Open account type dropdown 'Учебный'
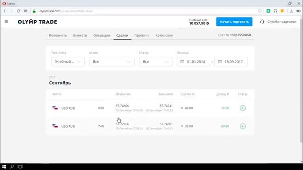Viewport: 303px width, 170px height. [68, 62]
